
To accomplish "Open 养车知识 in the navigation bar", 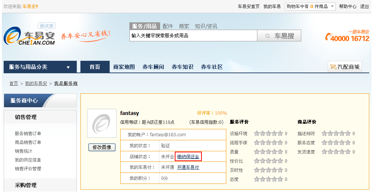I will point(182,67).
